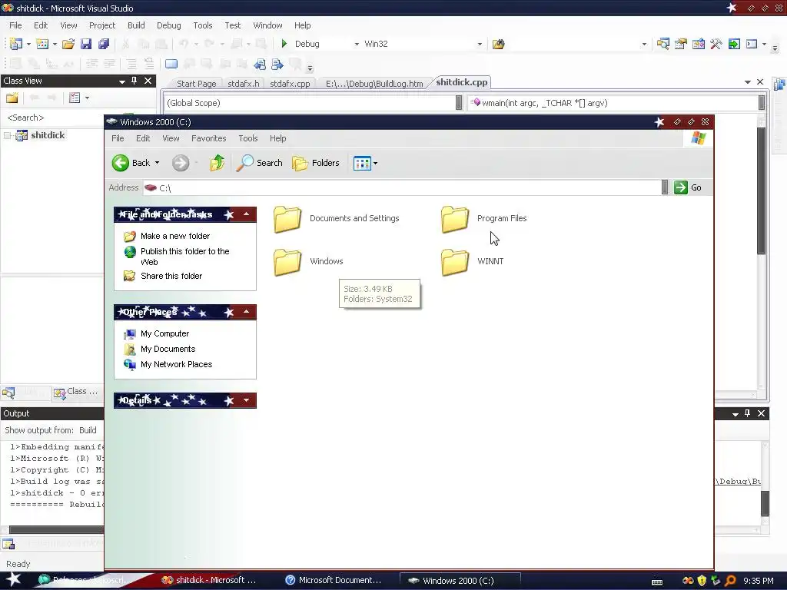Click Make a new folder link
This screenshot has width=787, height=590.
point(175,236)
